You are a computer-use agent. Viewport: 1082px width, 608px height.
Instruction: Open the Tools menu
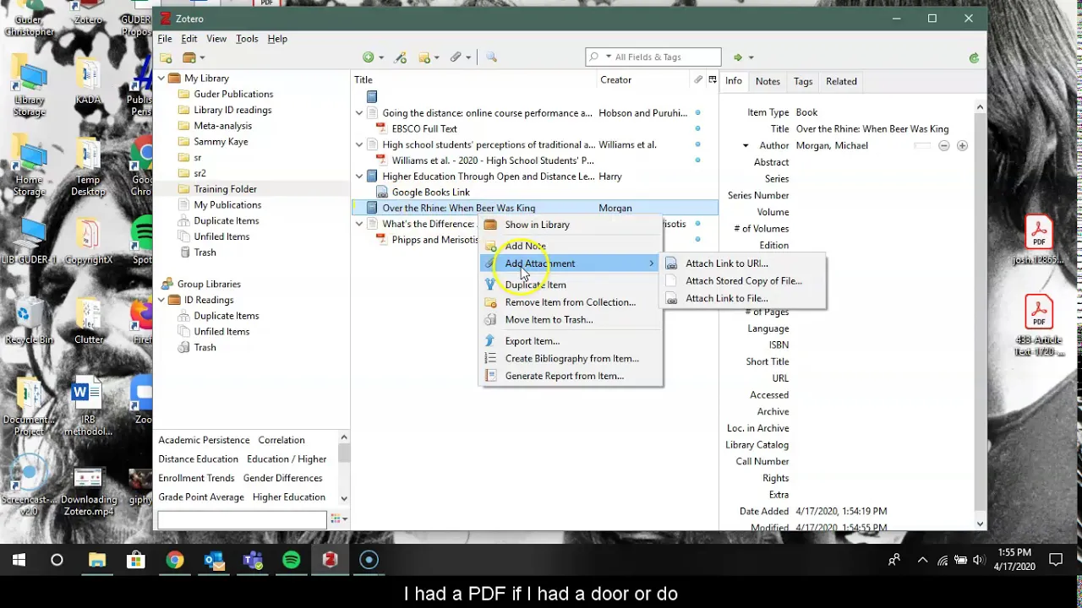click(x=247, y=39)
